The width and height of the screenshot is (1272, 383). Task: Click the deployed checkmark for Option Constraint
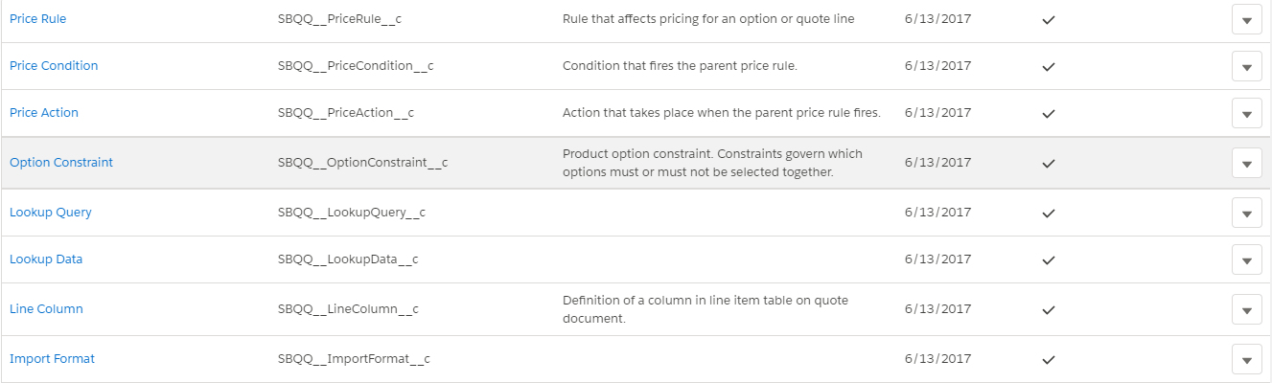tap(1049, 163)
